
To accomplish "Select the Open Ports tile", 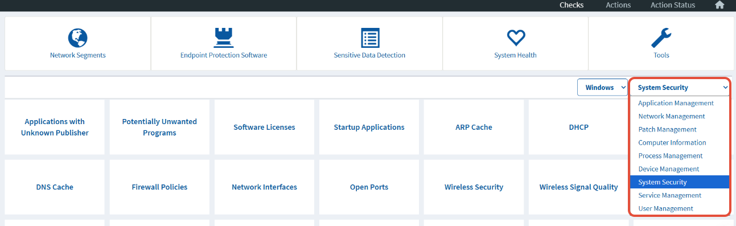I will pyautogui.click(x=369, y=187).
